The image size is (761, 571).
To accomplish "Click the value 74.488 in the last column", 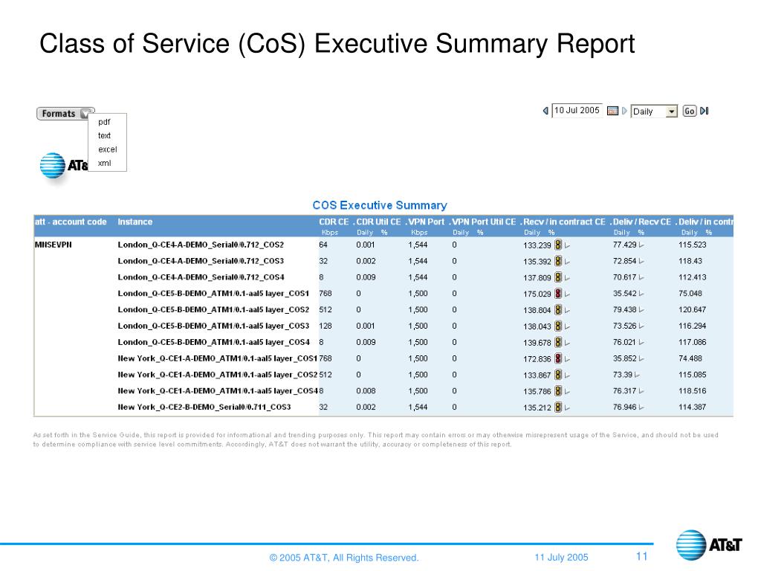I will click(x=690, y=358).
